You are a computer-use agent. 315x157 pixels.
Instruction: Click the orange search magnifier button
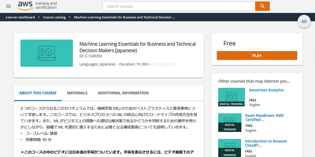[262, 6]
